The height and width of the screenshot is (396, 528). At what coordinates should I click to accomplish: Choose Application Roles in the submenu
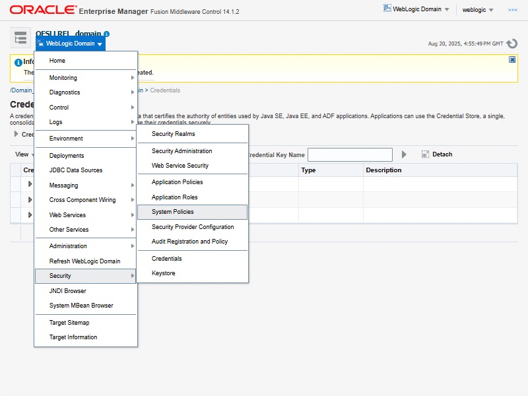(x=174, y=197)
